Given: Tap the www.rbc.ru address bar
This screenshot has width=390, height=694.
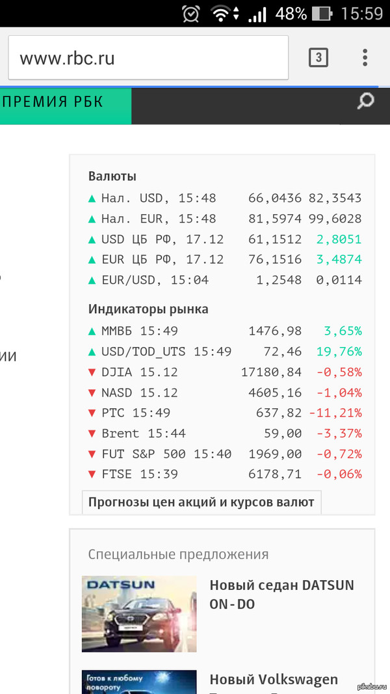Looking at the screenshot, I should (x=148, y=58).
